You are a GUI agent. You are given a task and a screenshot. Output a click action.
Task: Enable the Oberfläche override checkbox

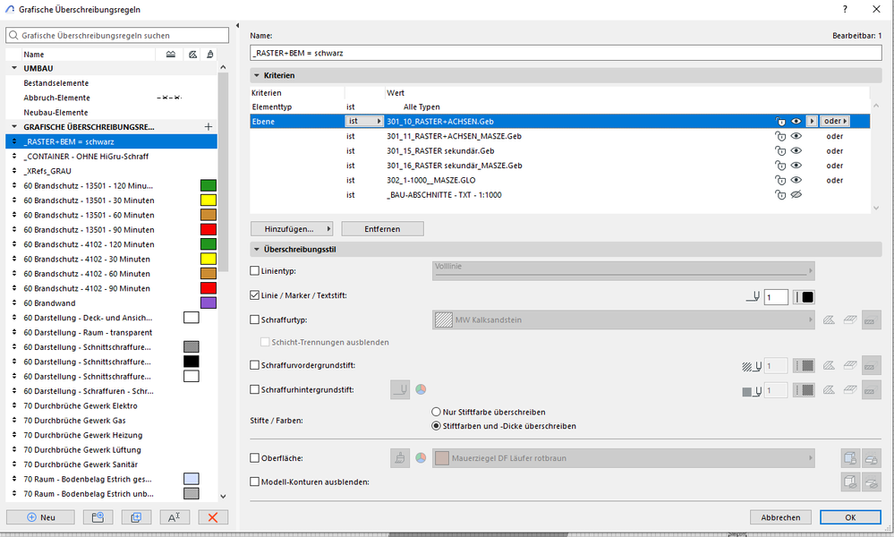point(255,457)
